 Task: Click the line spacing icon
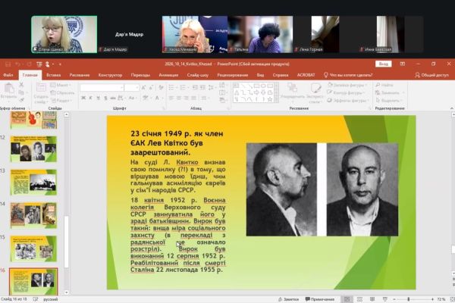point(212,88)
